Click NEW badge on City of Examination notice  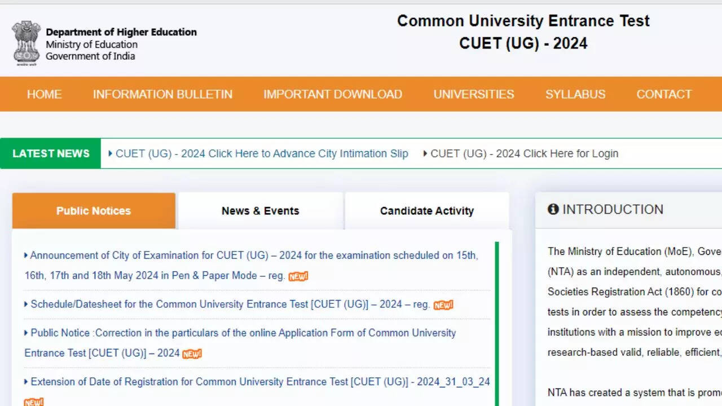(x=298, y=276)
